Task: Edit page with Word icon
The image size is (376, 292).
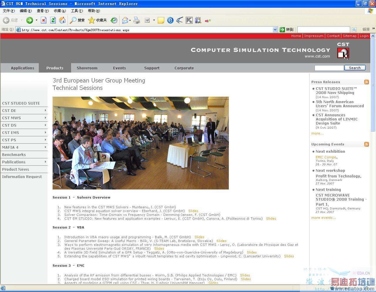Action: pyautogui.click(x=147, y=20)
